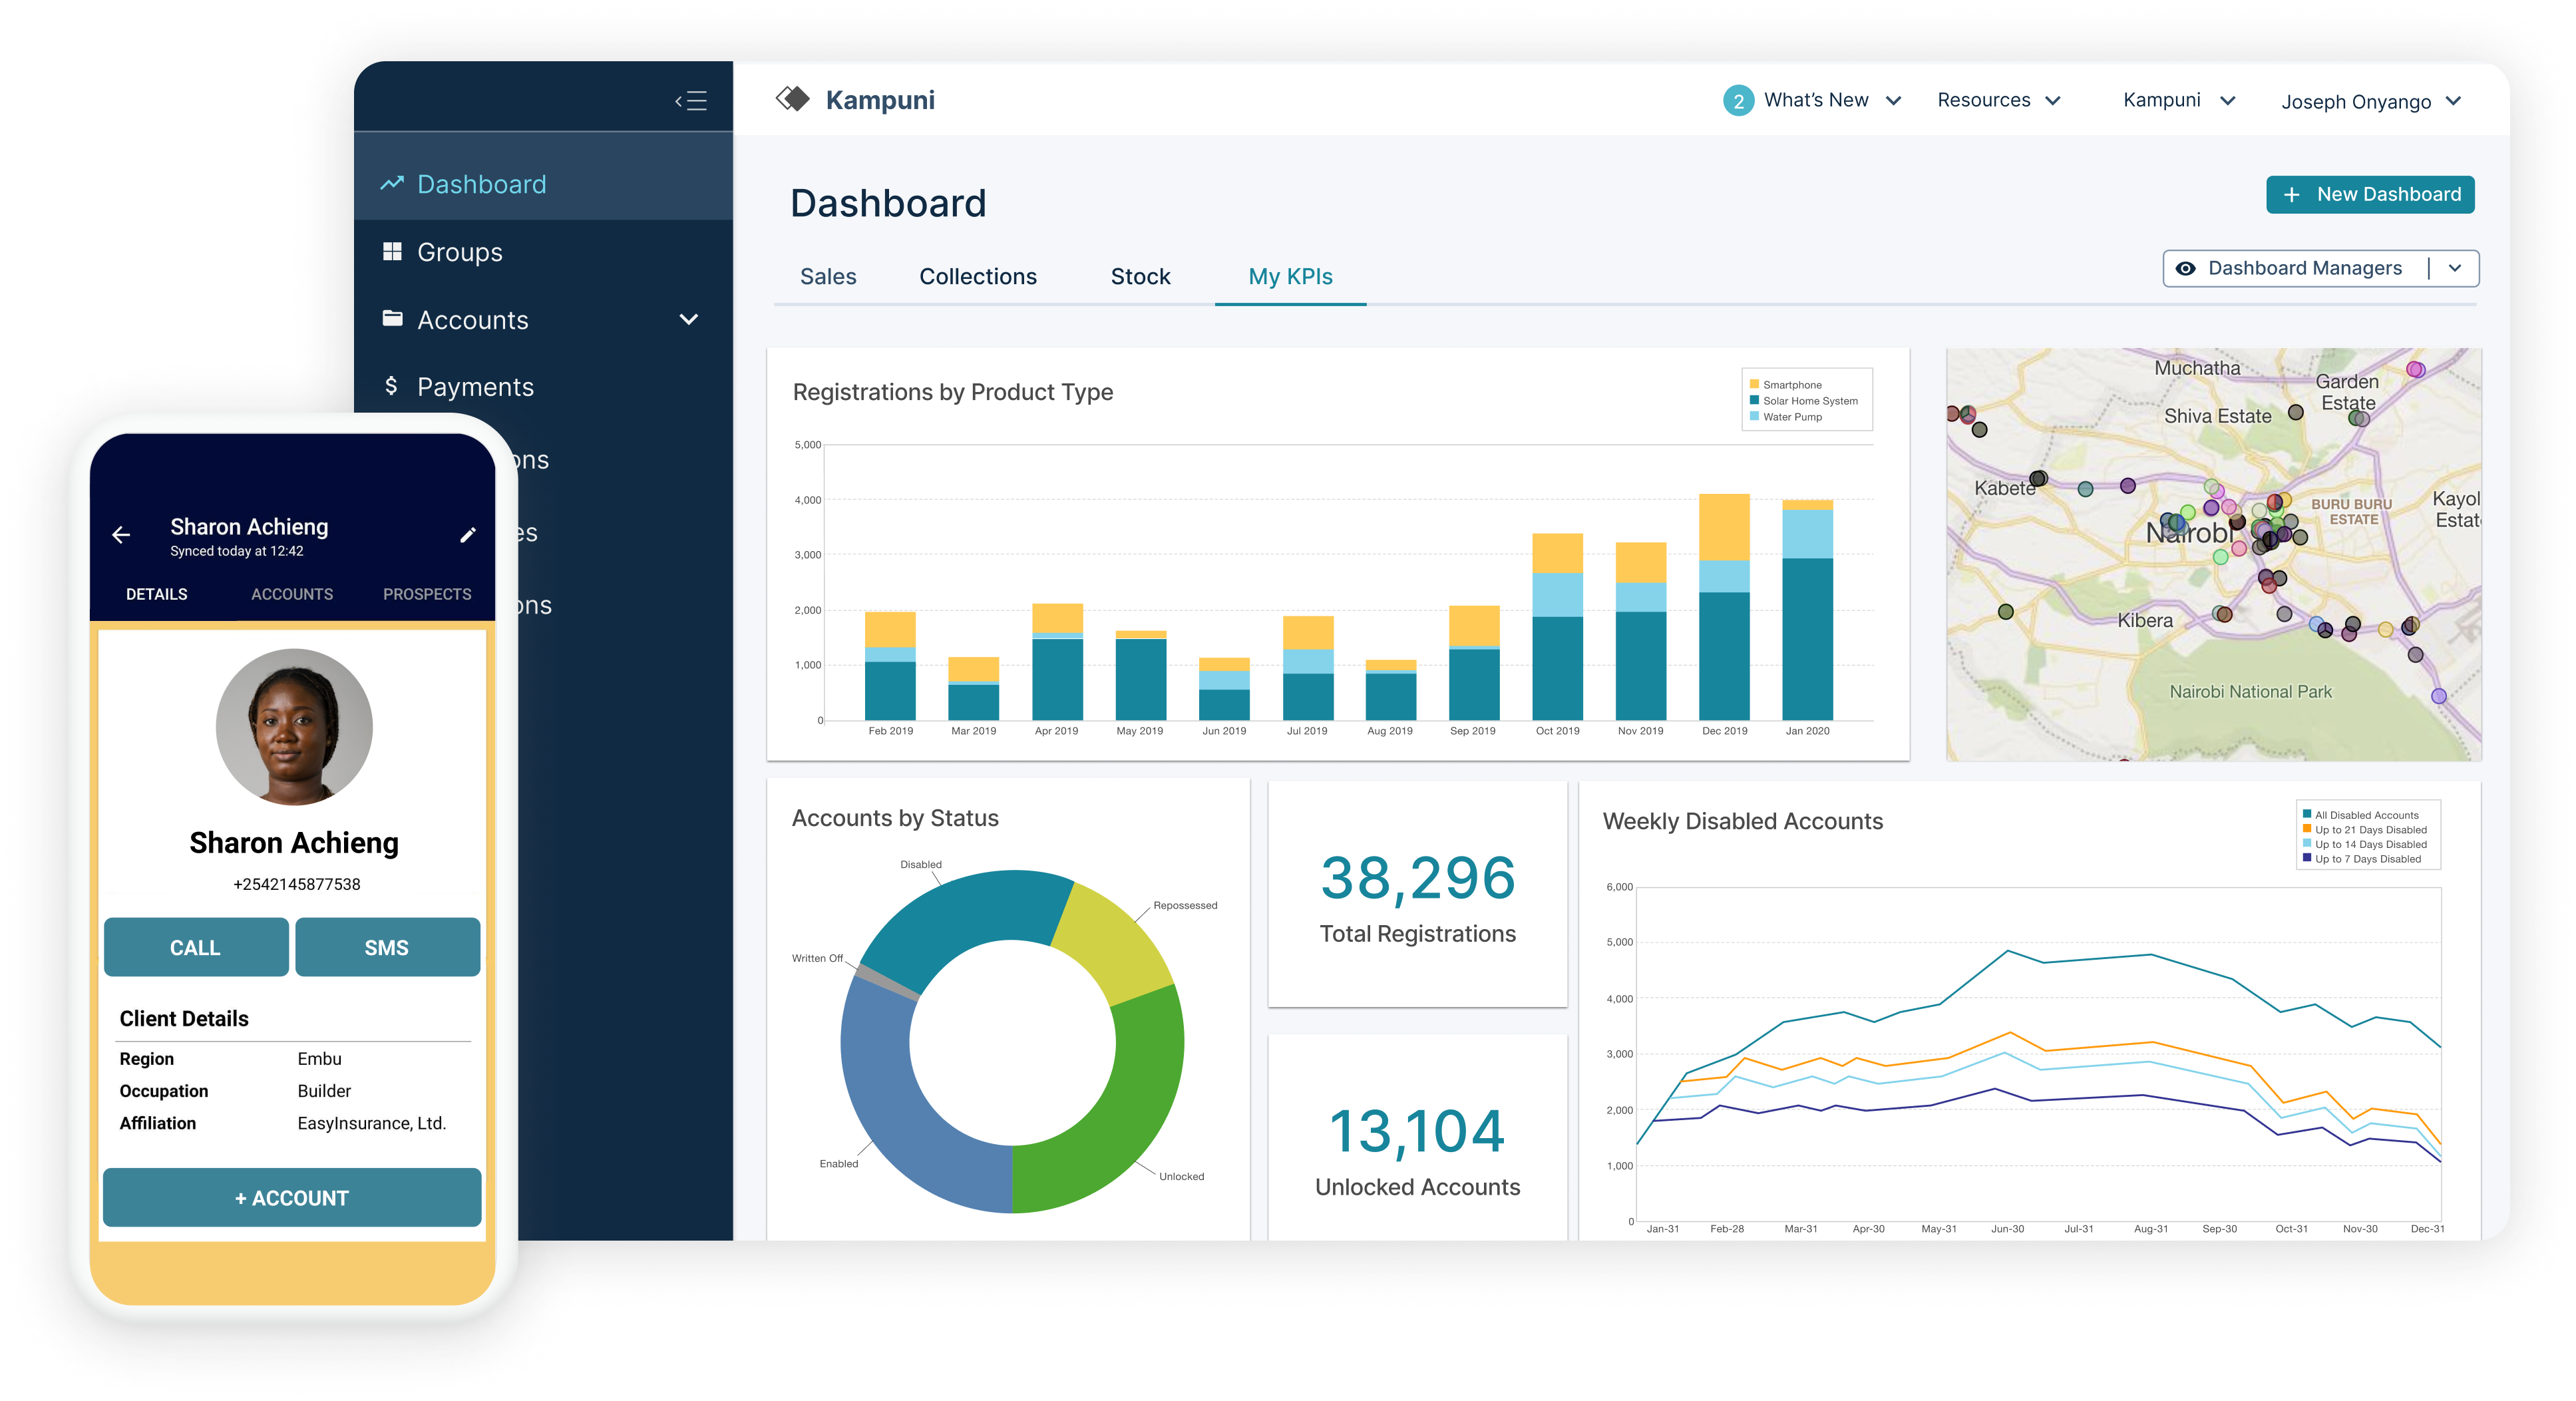Click the Accounts by Status title
Viewport: 2576px width, 1401px height.
tap(895, 818)
